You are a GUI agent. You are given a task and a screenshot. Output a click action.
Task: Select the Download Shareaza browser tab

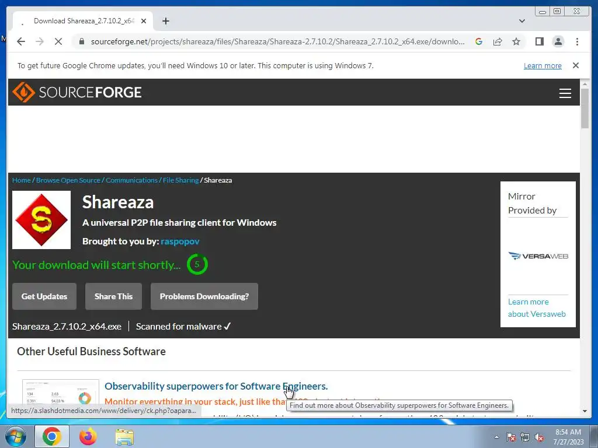click(x=83, y=21)
